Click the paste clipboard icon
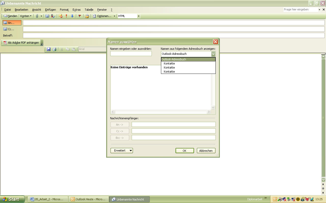This screenshot has height=203, width=326. click(x=74, y=49)
